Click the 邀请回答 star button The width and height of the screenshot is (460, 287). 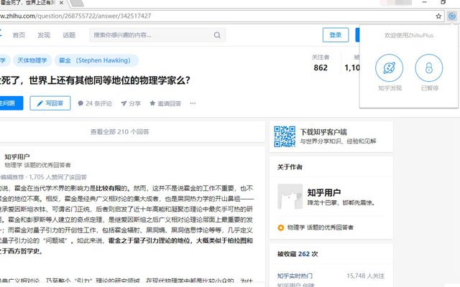pyautogui.click(x=165, y=103)
